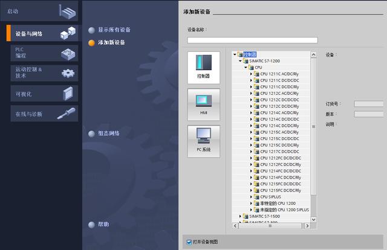The image size is (387, 250).
Task: Click folder icon of CPU 1214C DC/DC/DC
Action: point(256,119)
